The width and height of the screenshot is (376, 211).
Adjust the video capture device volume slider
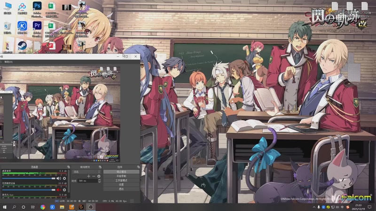coord(29,190)
